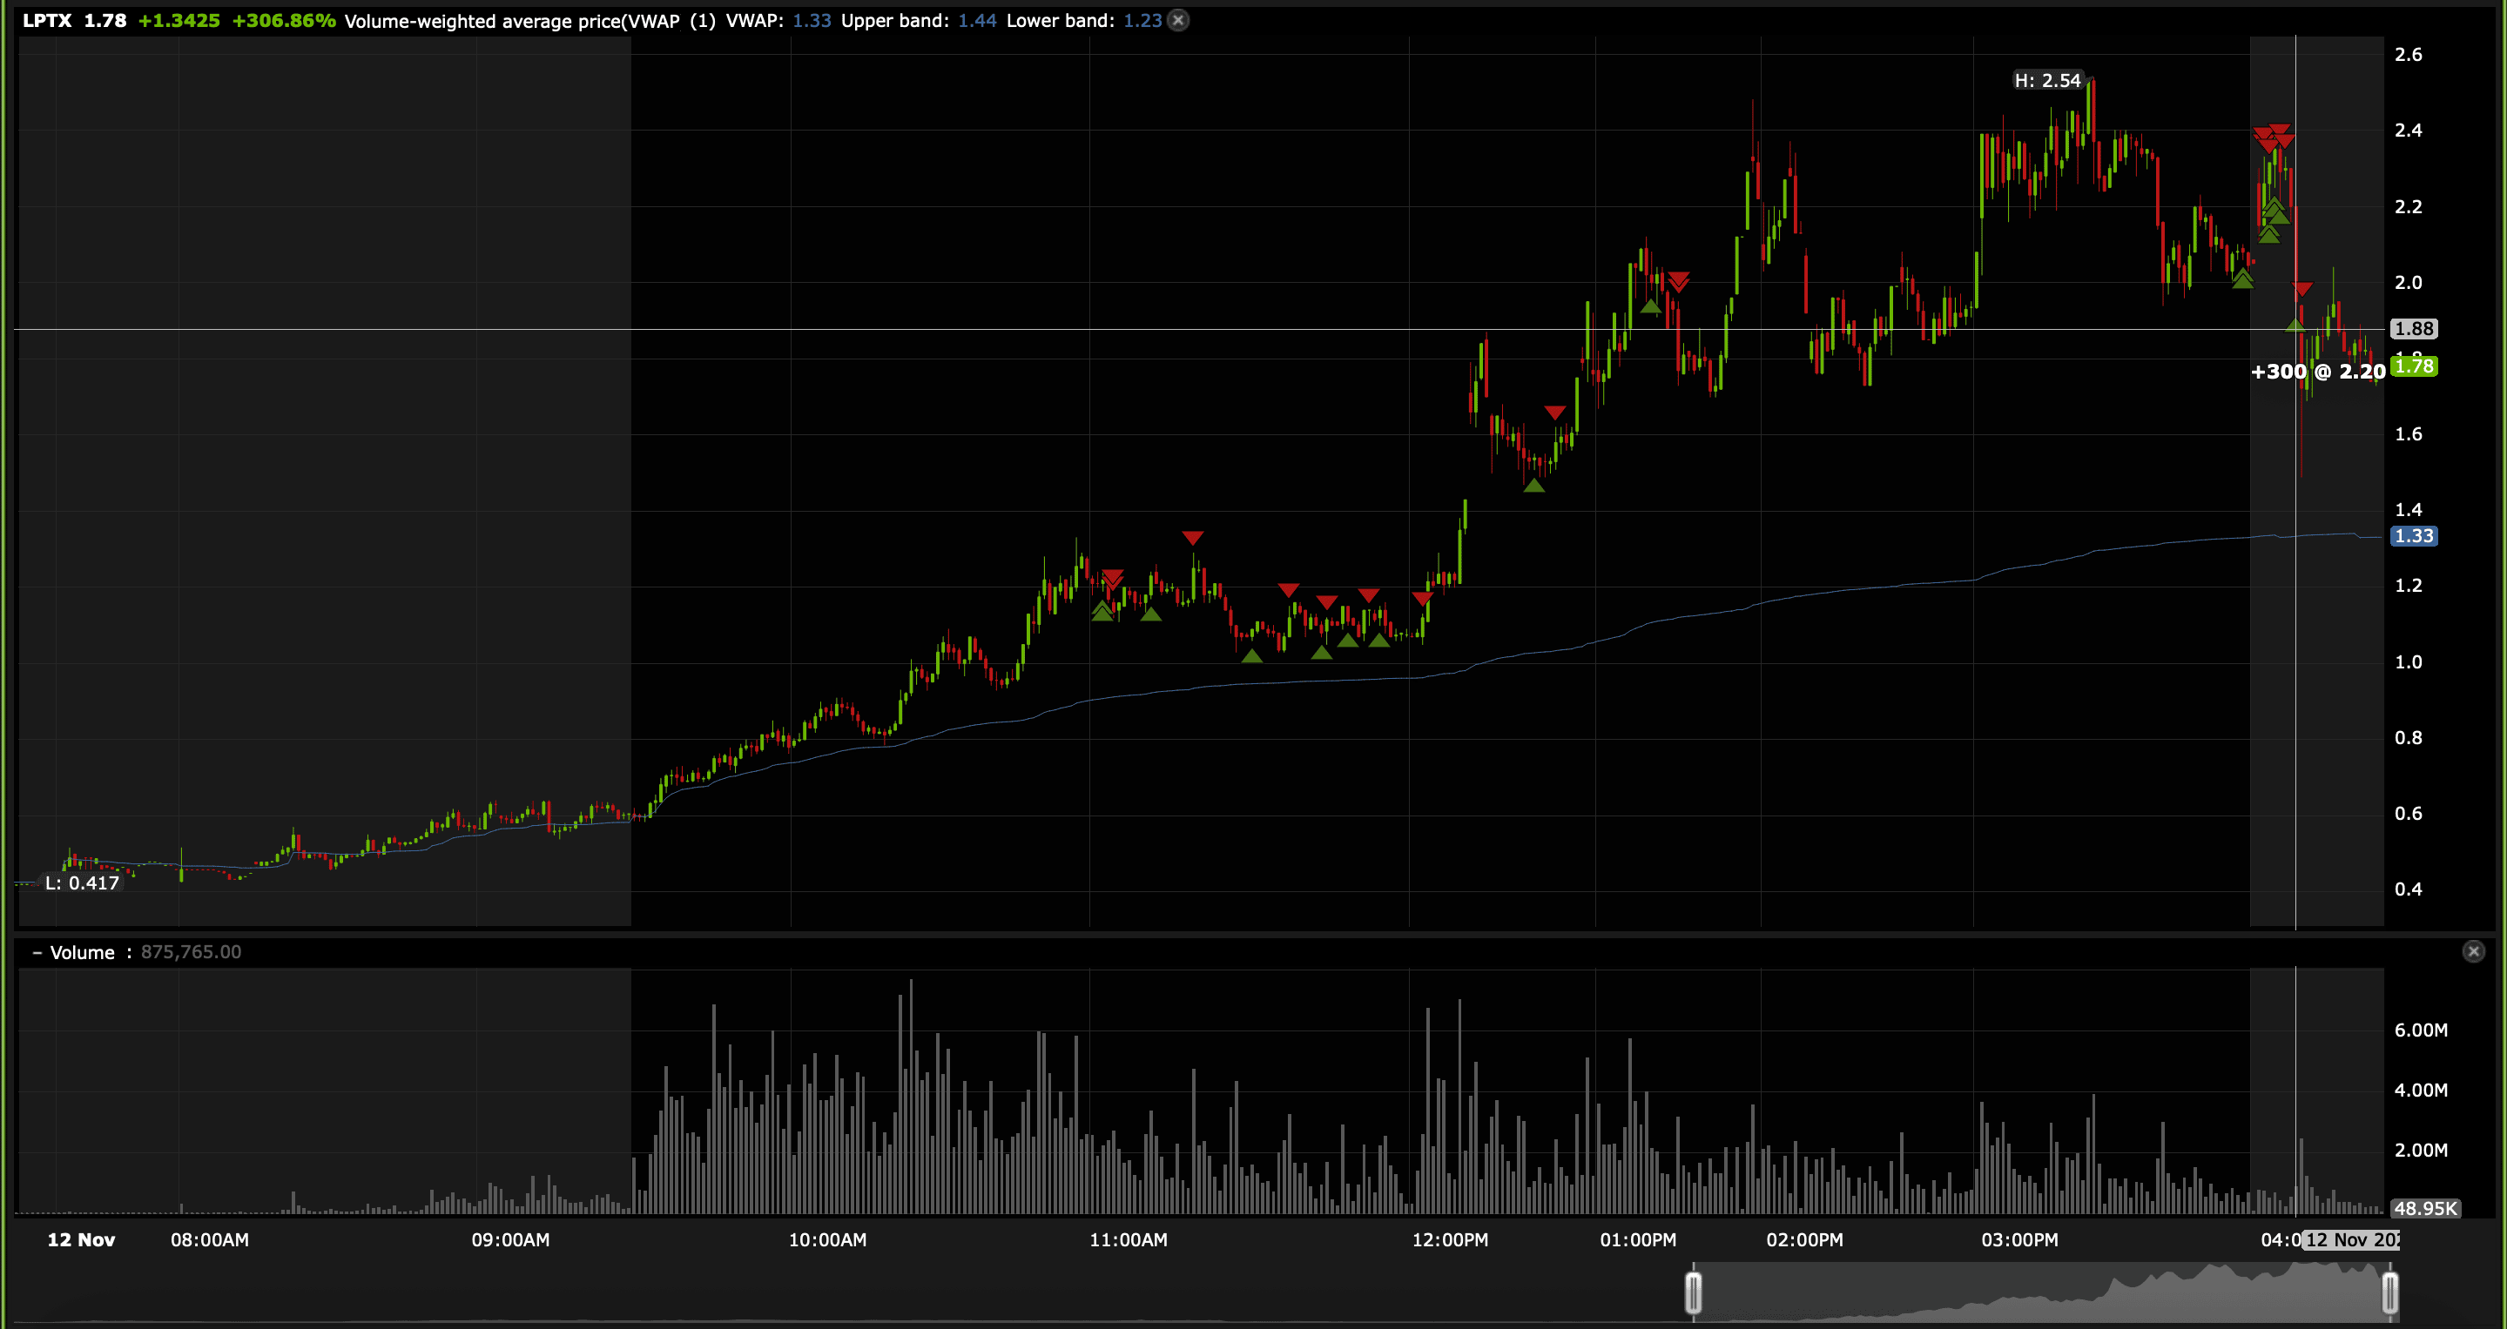Click the left handle of the range navigator
Image resolution: width=2507 pixels, height=1329 pixels.
click(1694, 1293)
